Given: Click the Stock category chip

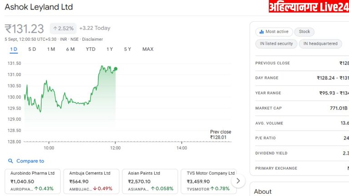Looking at the screenshot, I should point(304,32).
